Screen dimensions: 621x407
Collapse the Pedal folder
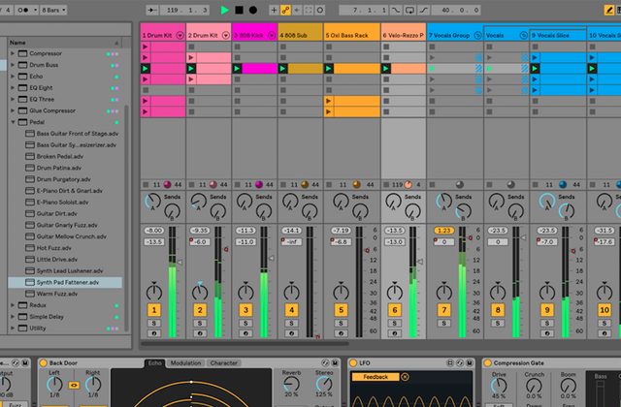point(13,122)
